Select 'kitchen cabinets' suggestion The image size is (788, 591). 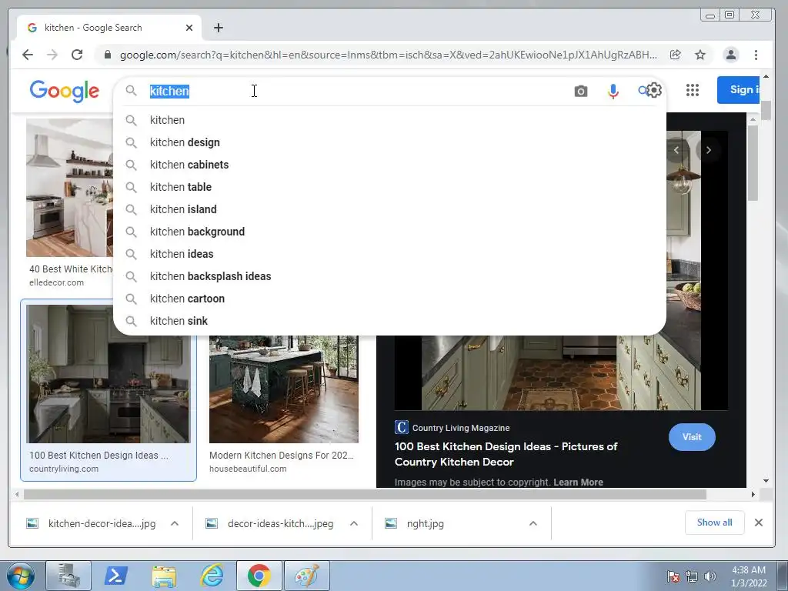tap(389, 165)
